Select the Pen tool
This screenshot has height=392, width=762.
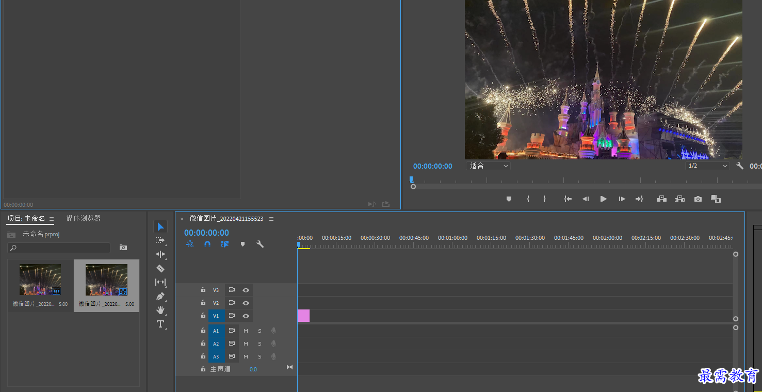tap(160, 296)
